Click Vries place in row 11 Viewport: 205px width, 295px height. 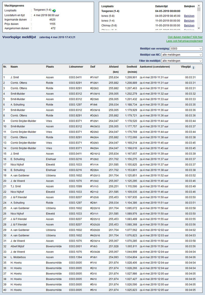pos(49,132)
